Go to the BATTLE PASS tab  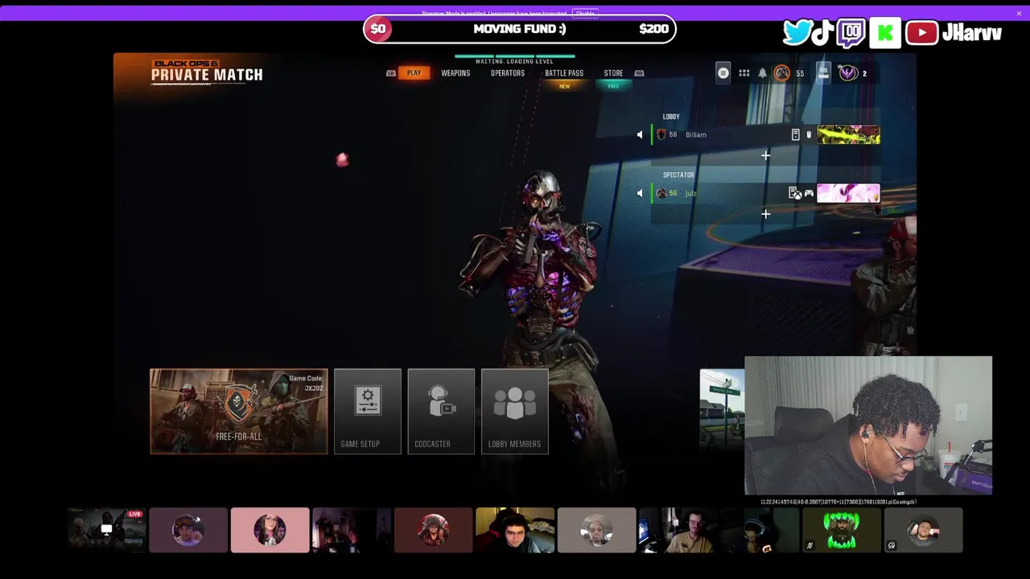pos(564,73)
